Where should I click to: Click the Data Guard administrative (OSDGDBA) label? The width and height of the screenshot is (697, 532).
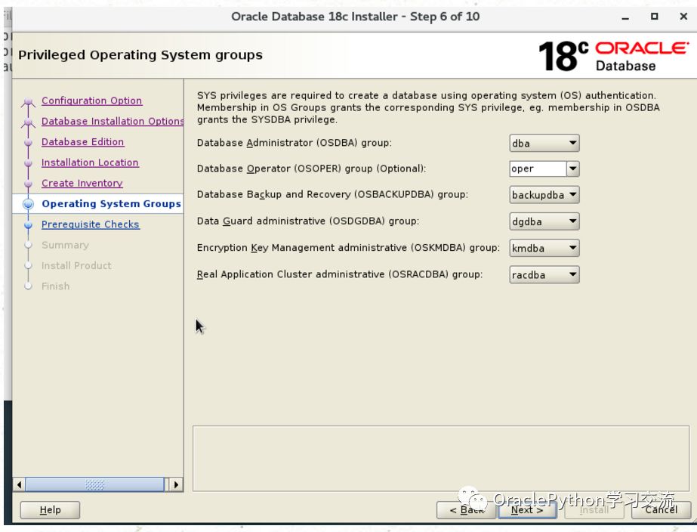point(308,221)
